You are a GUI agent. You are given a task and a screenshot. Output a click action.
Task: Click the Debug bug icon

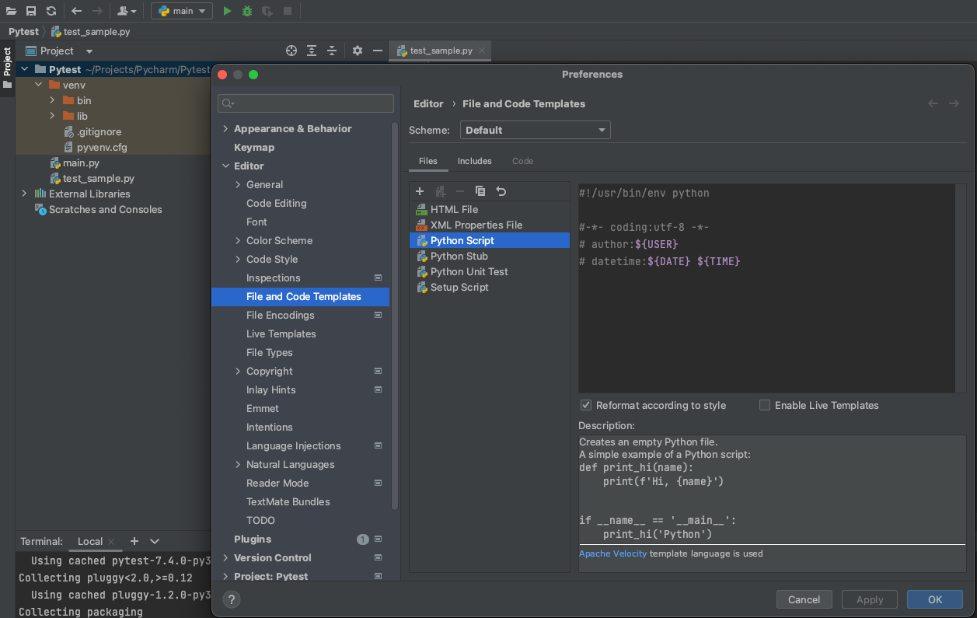pyautogui.click(x=247, y=11)
